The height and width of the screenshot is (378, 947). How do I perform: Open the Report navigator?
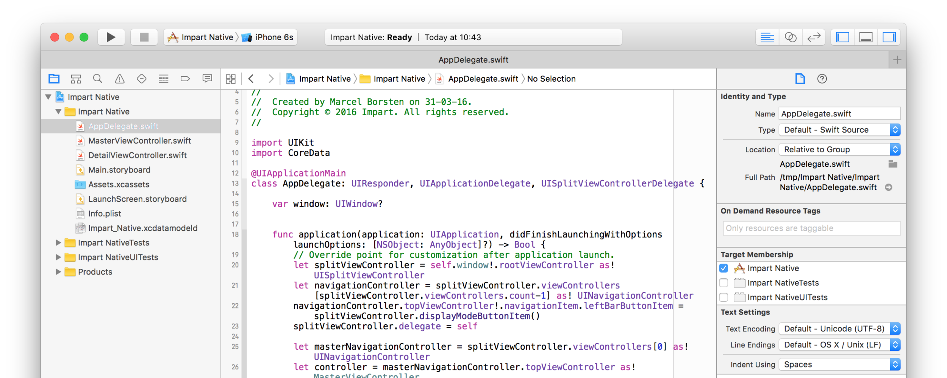207,79
